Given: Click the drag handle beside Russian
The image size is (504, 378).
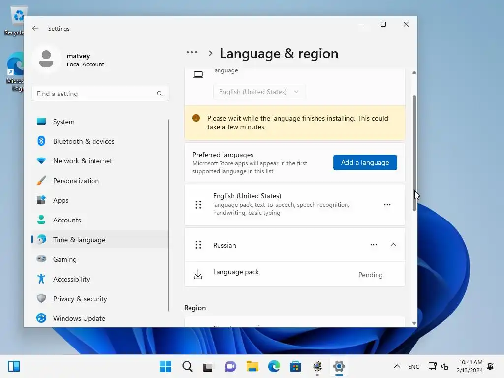Looking at the screenshot, I should pos(198,245).
